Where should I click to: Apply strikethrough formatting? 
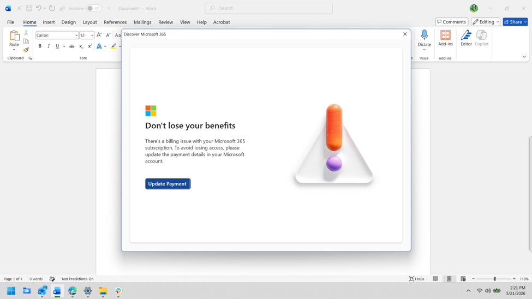coord(71,46)
